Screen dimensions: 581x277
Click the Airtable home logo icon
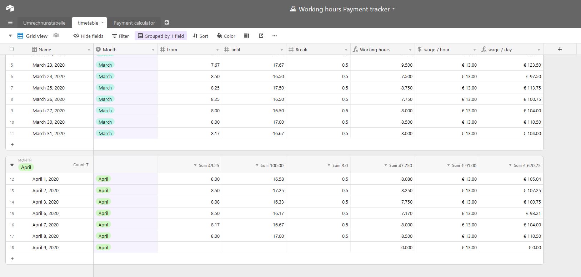tap(10, 9)
